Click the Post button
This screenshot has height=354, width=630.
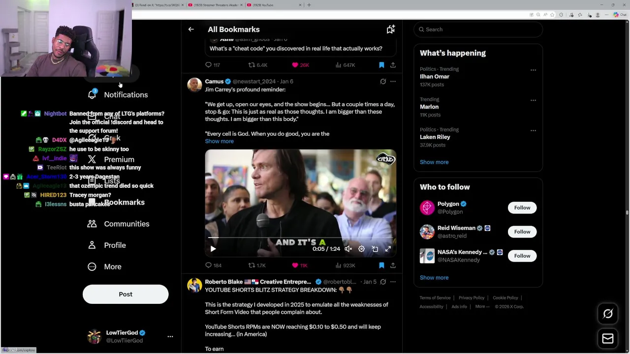point(126,294)
